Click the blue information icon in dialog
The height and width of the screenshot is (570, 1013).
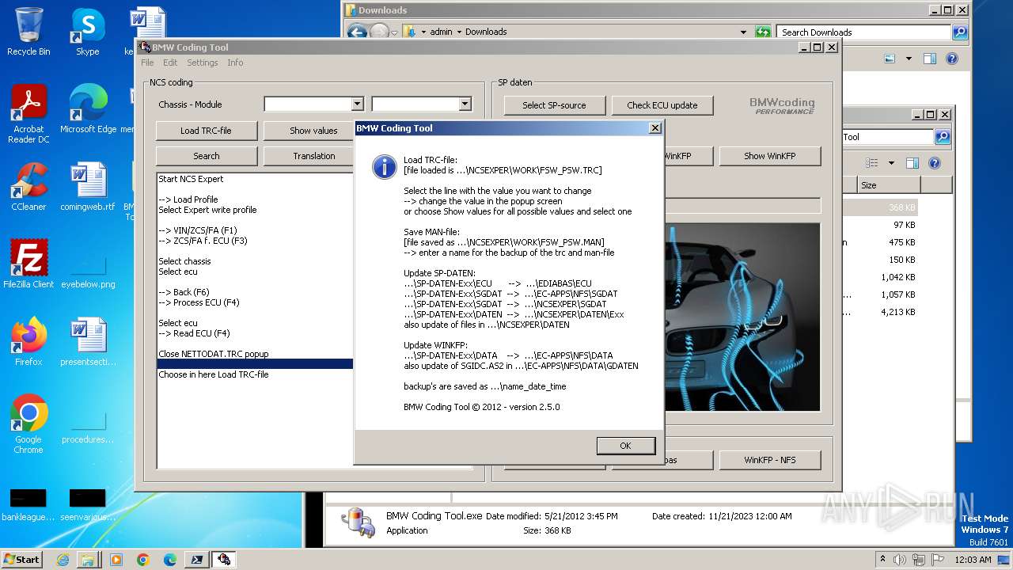point(385,166)
